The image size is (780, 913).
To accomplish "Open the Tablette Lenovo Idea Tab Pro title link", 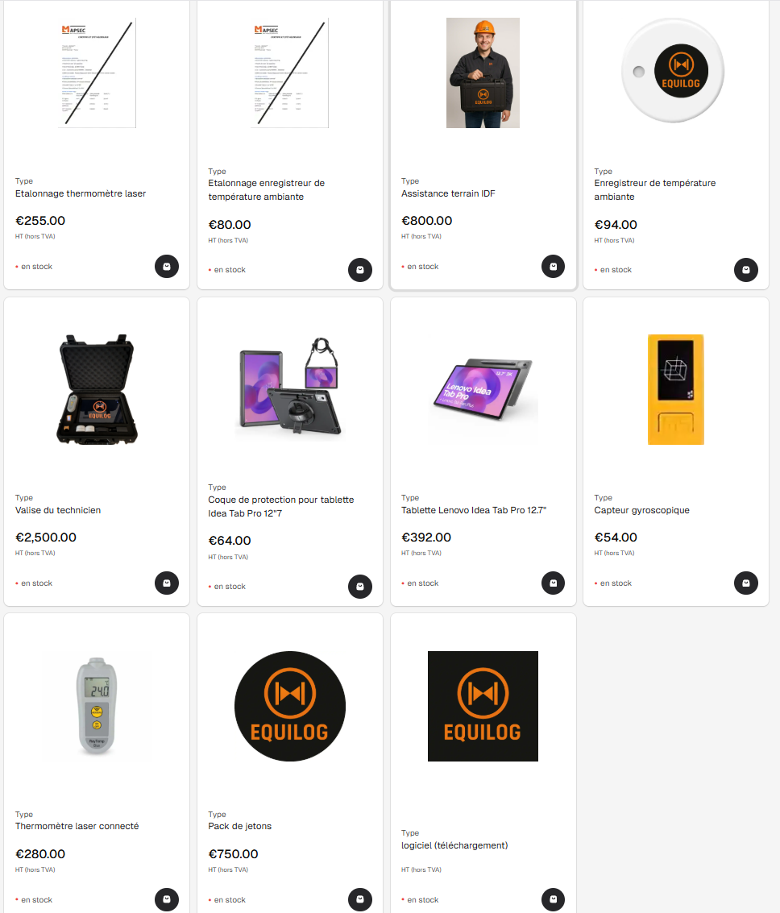I will click(474, 510).
